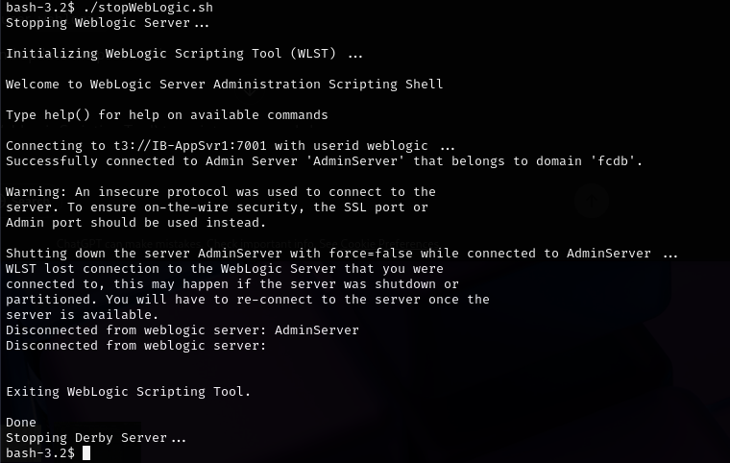
Task: Click the 'Done' output line
Action: pos(21,423)
